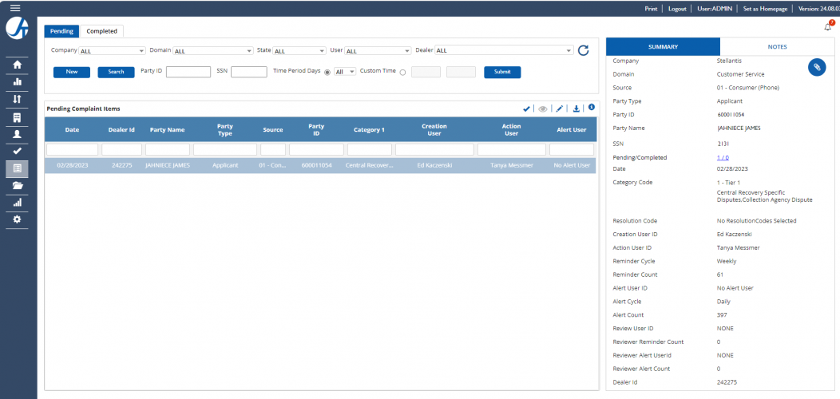Sort by Creation User column header

pos(434,129)
